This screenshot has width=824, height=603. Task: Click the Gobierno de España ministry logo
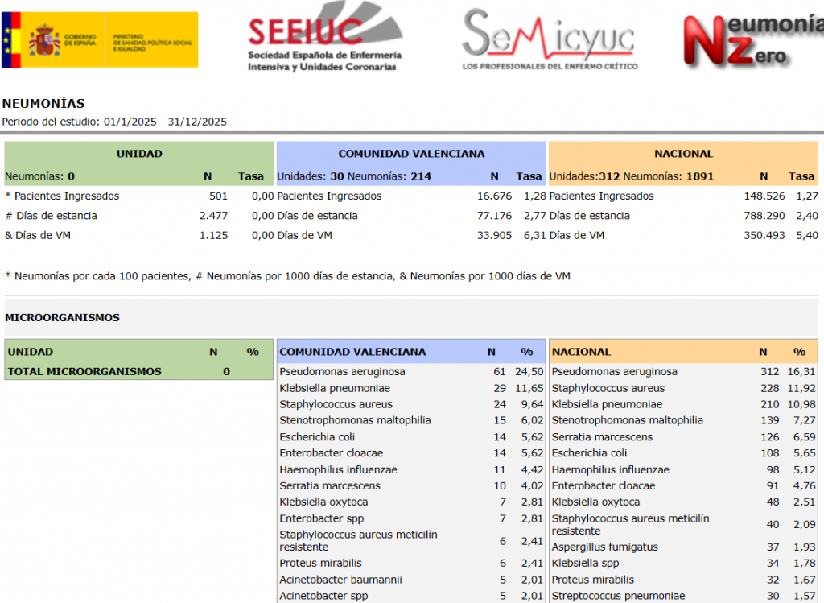pos(100,39)
